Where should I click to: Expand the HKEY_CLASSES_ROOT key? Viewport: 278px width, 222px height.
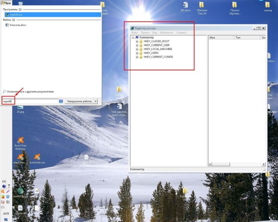pos(137,41)
